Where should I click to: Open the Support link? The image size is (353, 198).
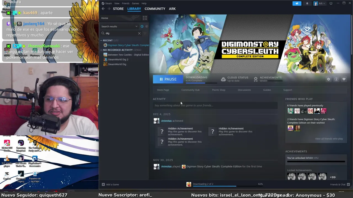288,90
